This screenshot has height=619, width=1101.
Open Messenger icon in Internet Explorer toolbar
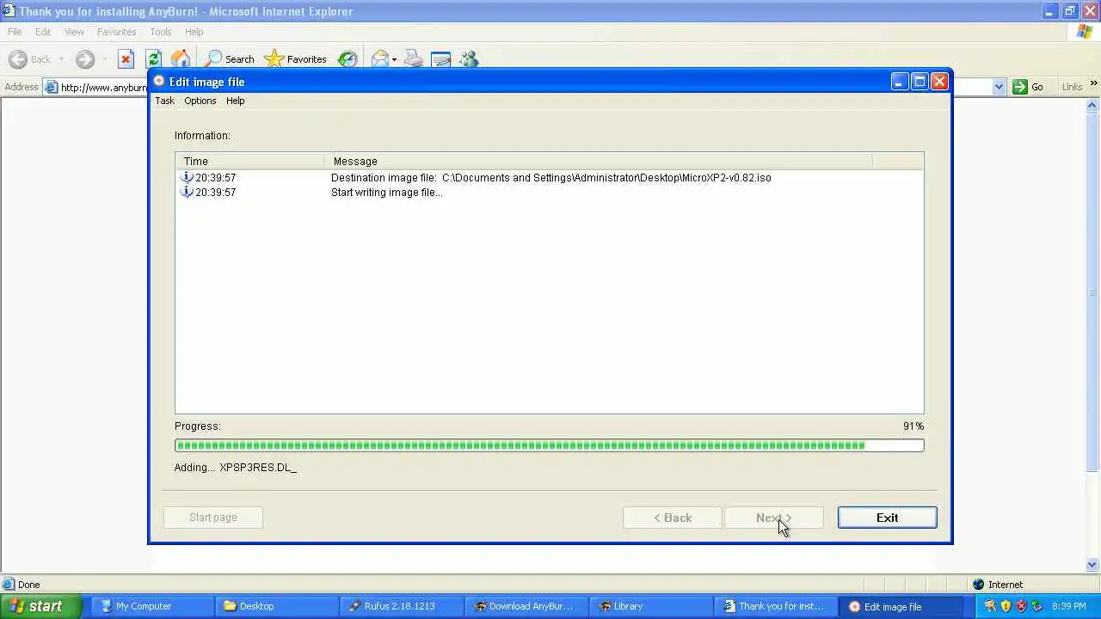click(x=468, y=59)
